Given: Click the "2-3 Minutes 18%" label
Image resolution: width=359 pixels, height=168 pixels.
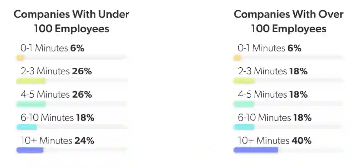Looking at the screenshot, I should pos(272,71).
